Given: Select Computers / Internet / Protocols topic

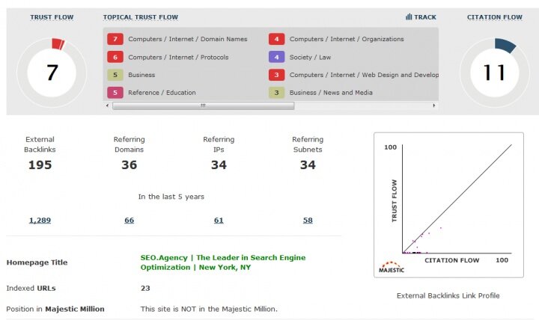Looking at the screenshot, I should 178,57.
